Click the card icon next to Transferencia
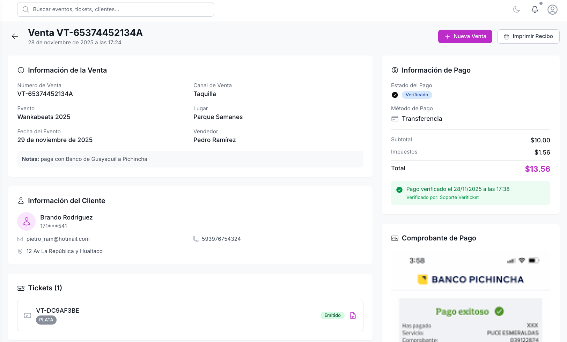The image size is (567, 342). [395, 119]
